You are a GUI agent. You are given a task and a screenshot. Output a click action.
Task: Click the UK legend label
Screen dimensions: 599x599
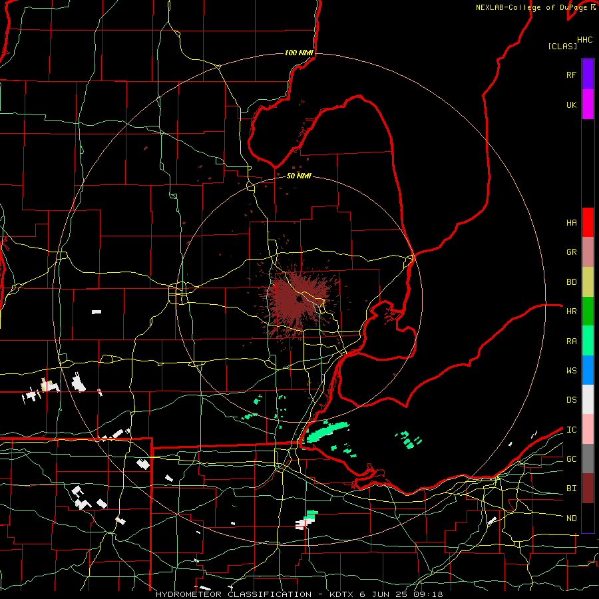pyautogui.click(x=571, y=104)
